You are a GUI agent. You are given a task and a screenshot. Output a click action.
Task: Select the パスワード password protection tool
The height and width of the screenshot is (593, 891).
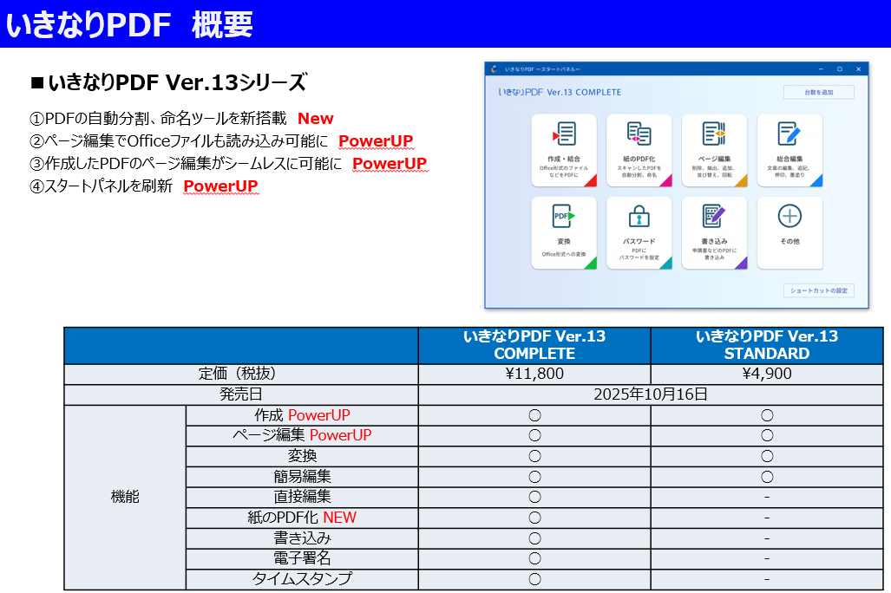tap(640, 232)
